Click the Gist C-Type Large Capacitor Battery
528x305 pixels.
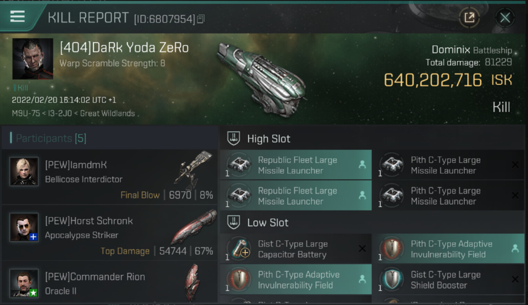click(x=296, y=249)
